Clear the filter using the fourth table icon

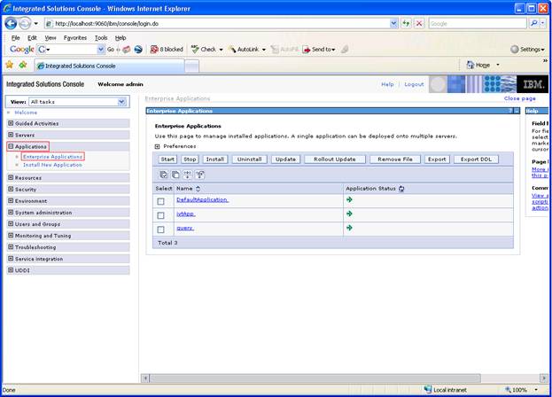pyautogui.click(x=199, y=175)
